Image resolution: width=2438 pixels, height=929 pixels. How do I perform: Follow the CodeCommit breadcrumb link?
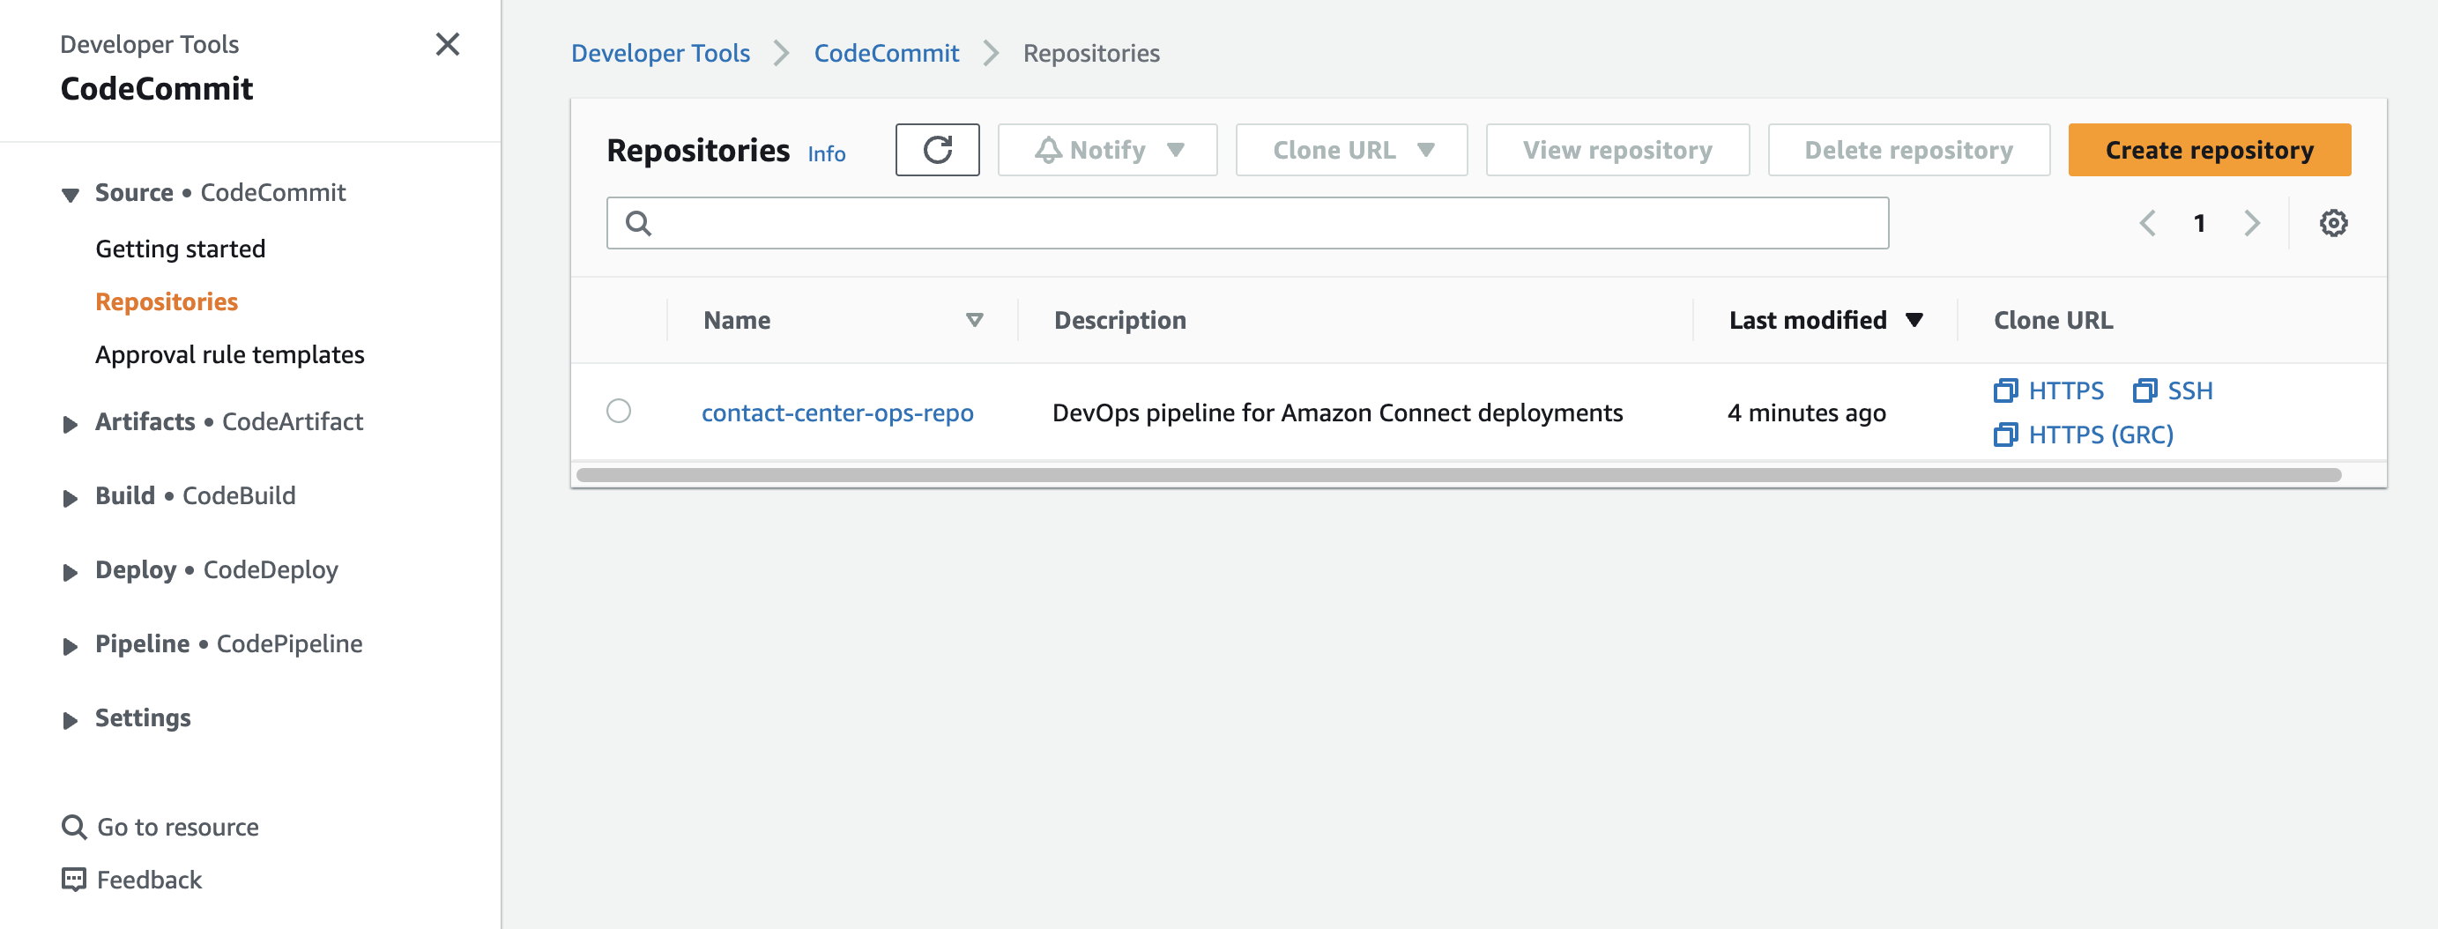pos(886,53)
